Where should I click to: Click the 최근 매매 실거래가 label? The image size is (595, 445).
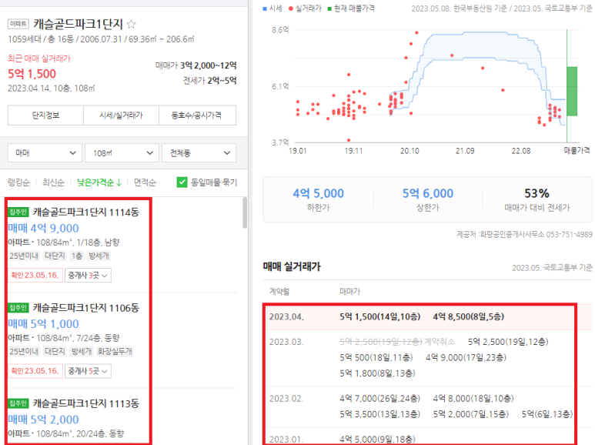tap(39, 59)
